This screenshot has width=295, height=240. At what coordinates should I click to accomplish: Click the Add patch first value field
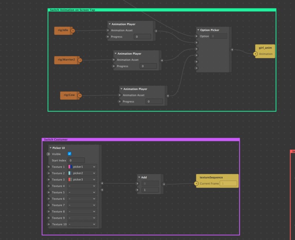point(150,183)
